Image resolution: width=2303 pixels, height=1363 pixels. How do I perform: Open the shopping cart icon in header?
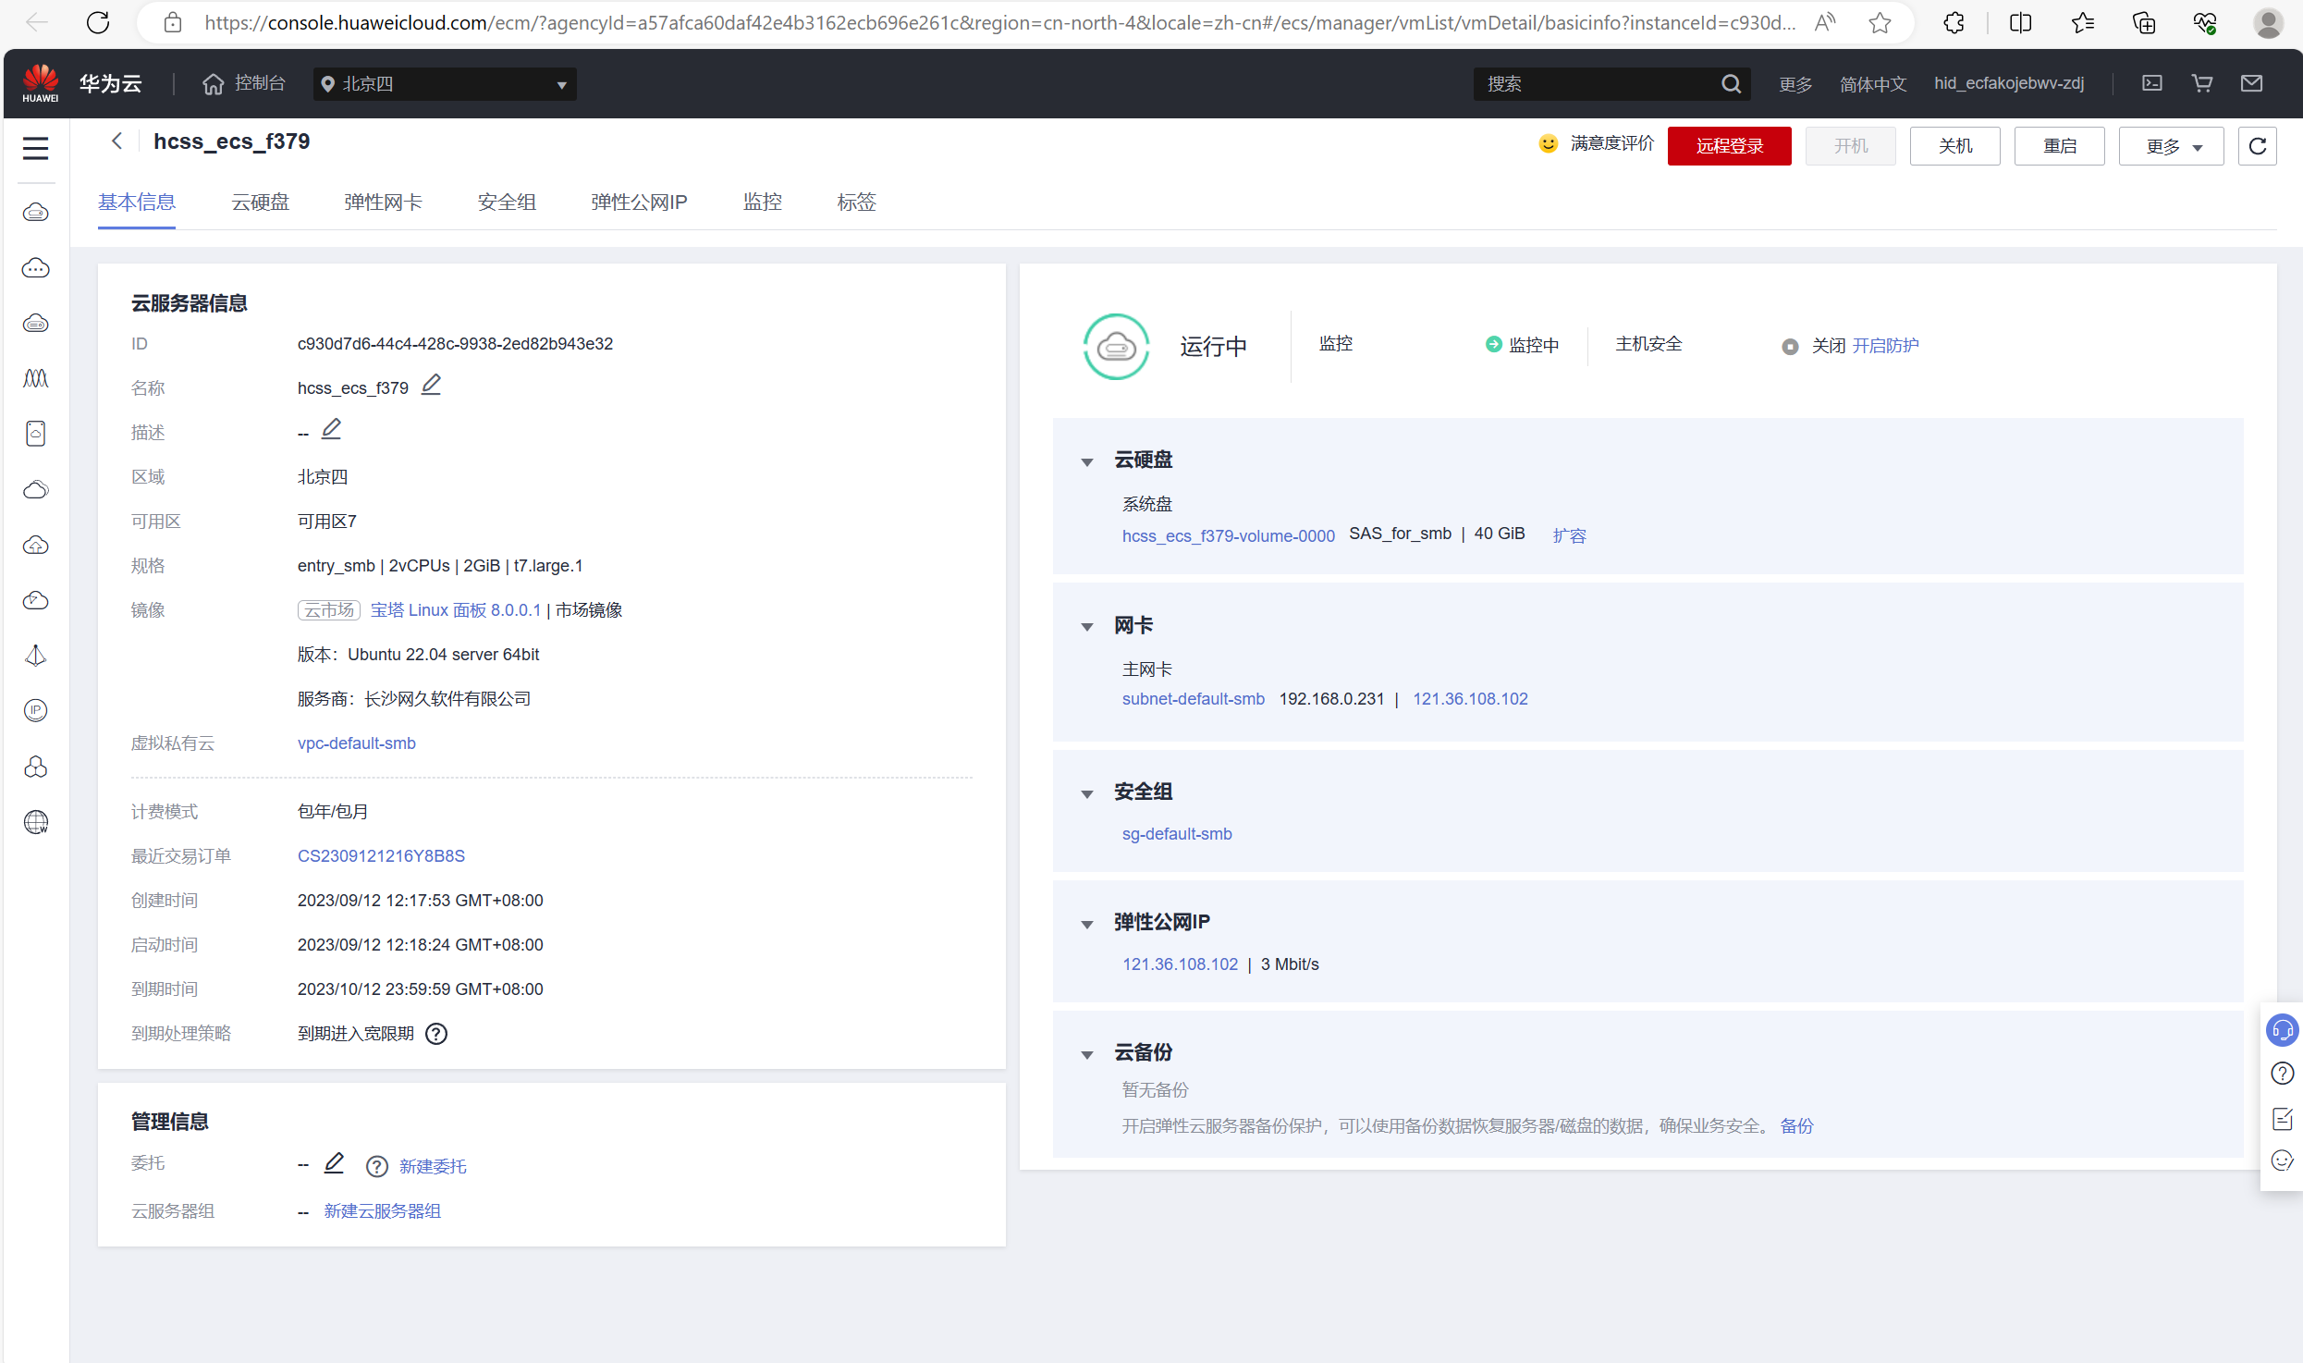pos(2202,83)
